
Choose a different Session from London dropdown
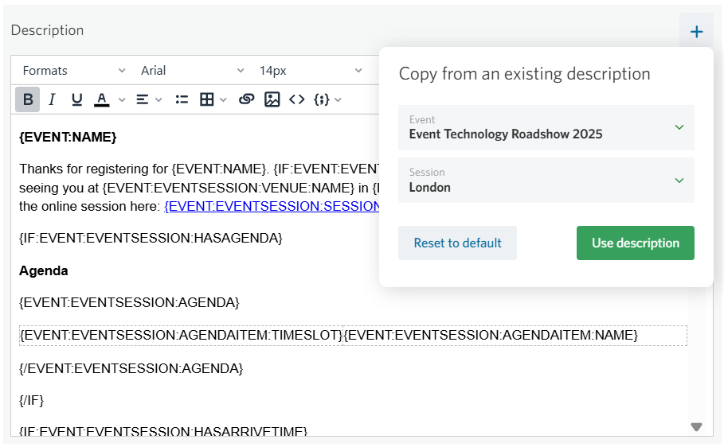pyautogui.click(x=546, y=181)
